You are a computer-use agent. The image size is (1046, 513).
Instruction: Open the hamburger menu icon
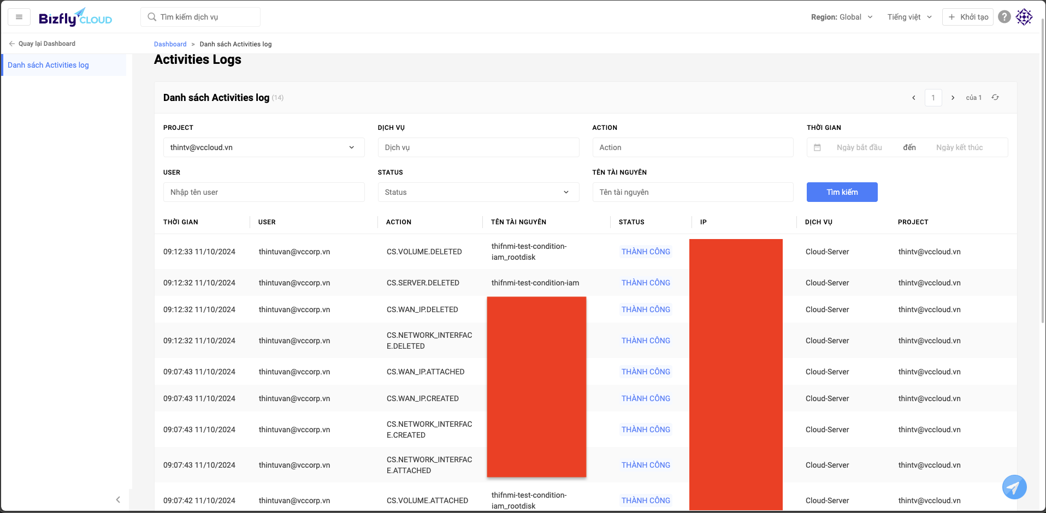pyautogui.click(x=19, y=17)
